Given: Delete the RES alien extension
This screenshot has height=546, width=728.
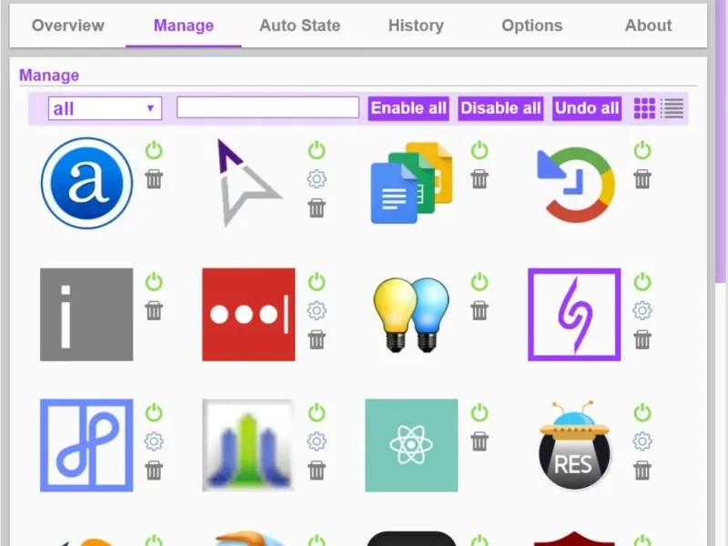Looking at the screenshot, I should point(642,470).
